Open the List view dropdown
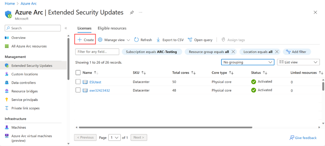 pyautogui.click(x=298, y=62)
